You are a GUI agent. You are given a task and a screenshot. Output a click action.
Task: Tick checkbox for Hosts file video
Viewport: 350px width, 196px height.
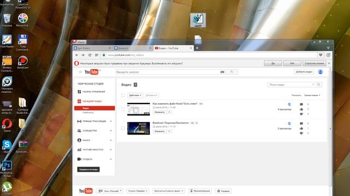[x=122, y=109]
